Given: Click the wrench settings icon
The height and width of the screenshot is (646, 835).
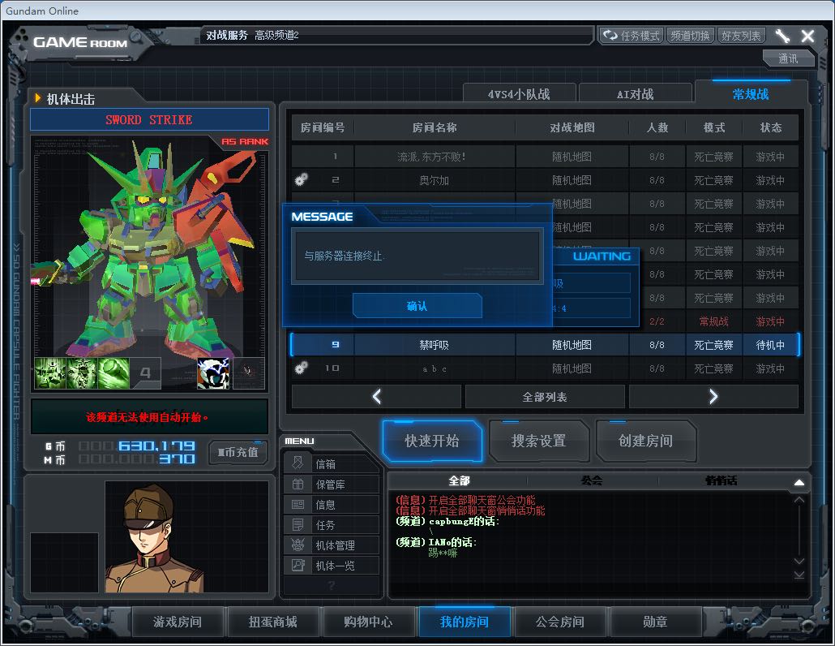Looking at the screenshot, I should (782, 36).
